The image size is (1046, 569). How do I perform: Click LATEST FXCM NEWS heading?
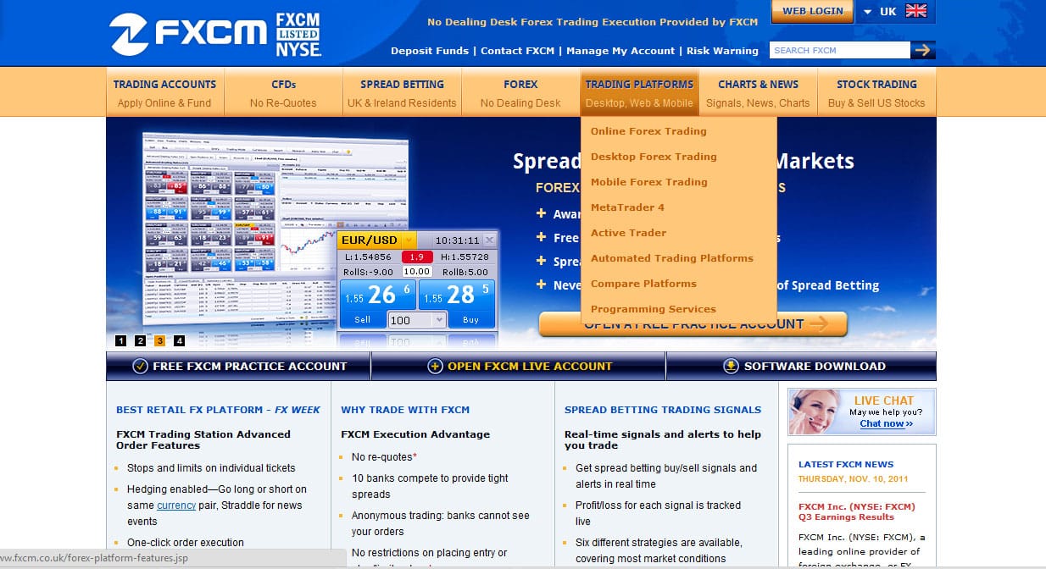coord(846,464)
